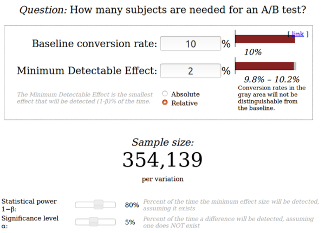Click the red baseline conversion rate bar
The image size is (325, 233).
click(x=264, y=40)
